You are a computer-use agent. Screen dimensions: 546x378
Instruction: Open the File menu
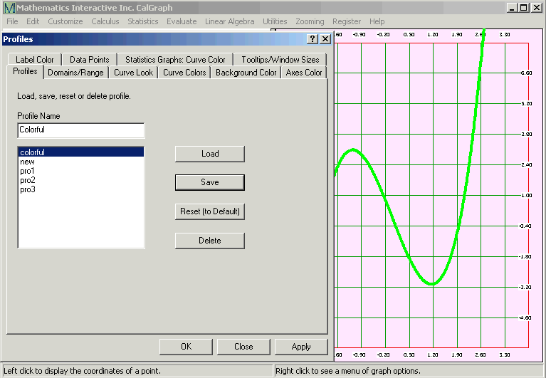[12, 21]
